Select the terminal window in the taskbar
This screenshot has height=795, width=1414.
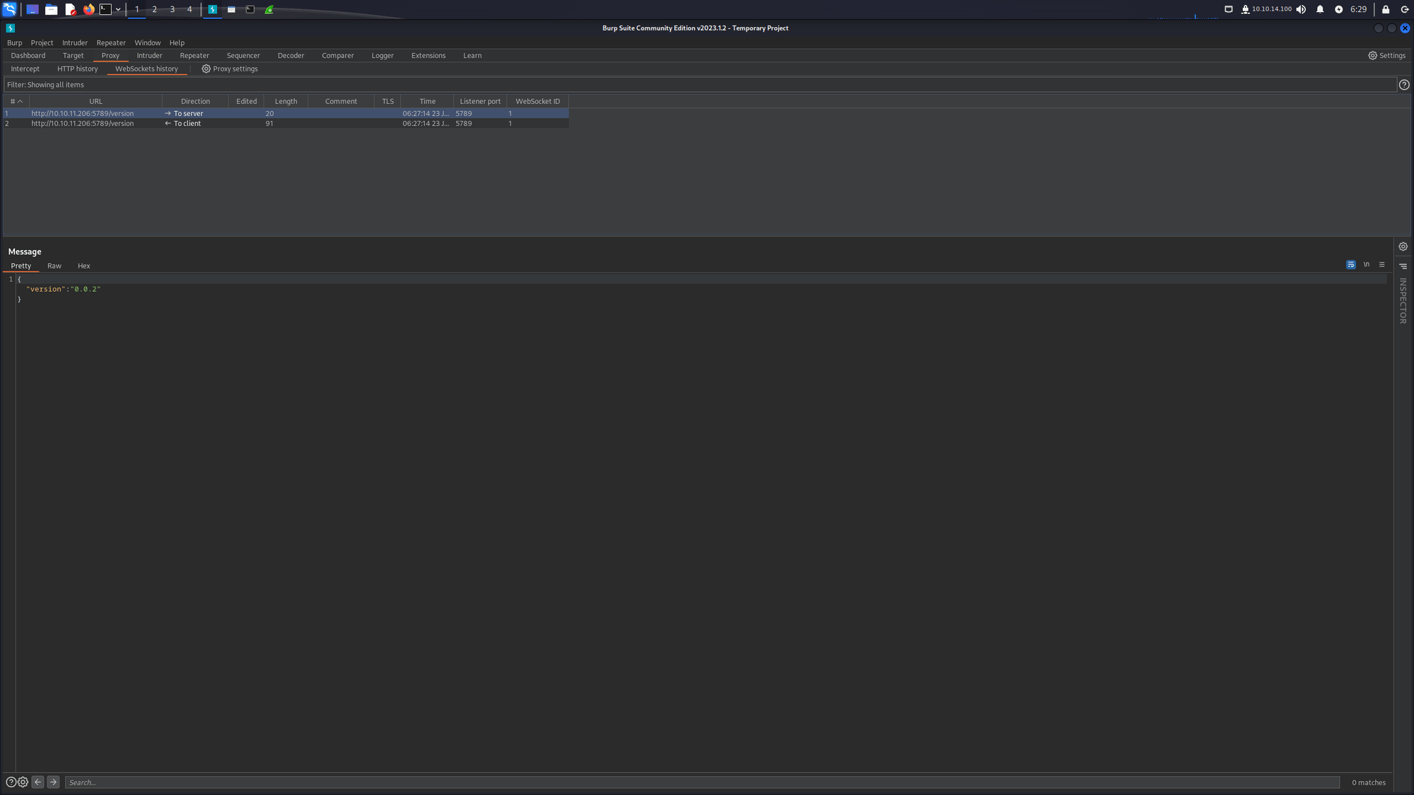(x=250, y=9)
